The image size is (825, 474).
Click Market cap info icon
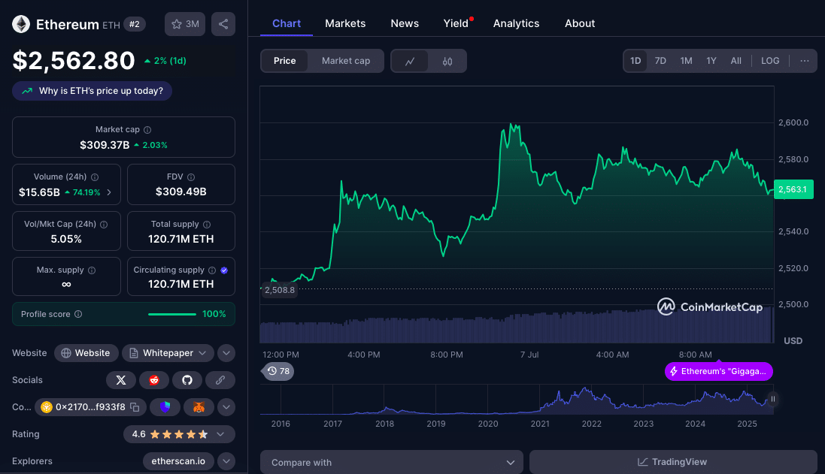coord(147,130)
